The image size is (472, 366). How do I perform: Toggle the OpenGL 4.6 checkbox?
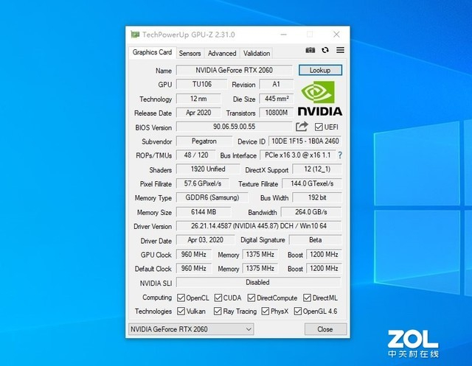[298, 311]
